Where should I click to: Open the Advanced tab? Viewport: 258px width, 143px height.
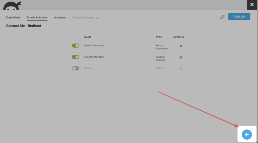click(60, 17)
